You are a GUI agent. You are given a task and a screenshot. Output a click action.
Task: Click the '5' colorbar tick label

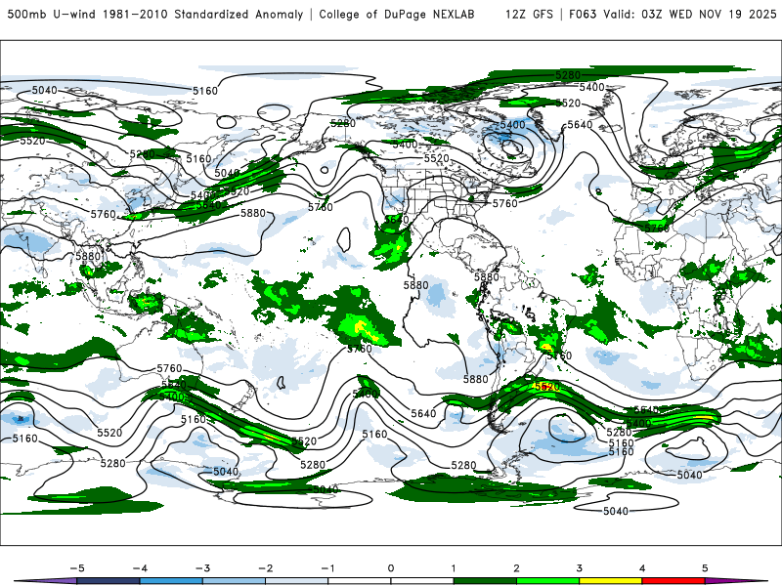[x=705, y=568]
